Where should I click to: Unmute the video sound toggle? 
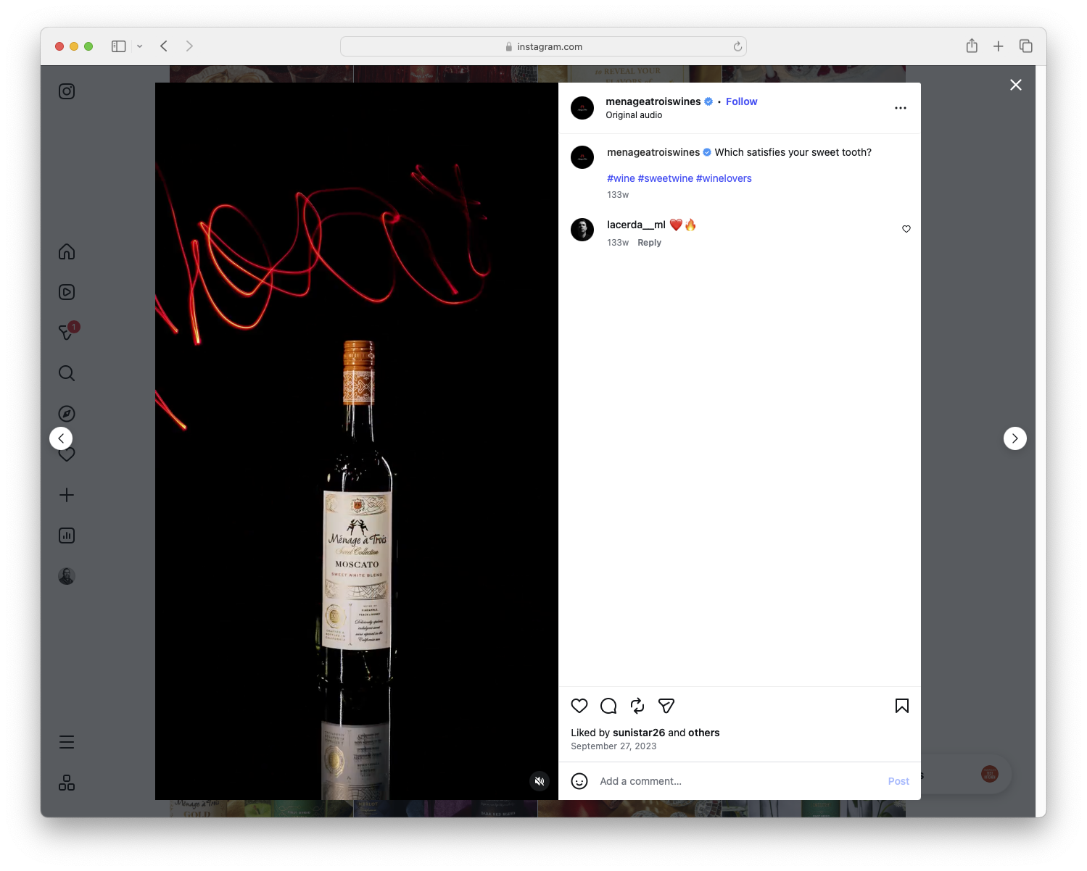[540, 781]
